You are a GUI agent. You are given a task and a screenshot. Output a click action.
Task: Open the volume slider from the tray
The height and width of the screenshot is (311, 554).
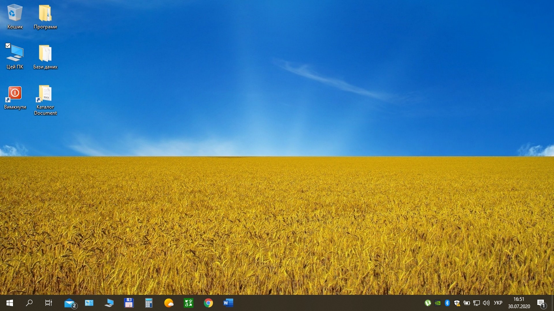486,303
